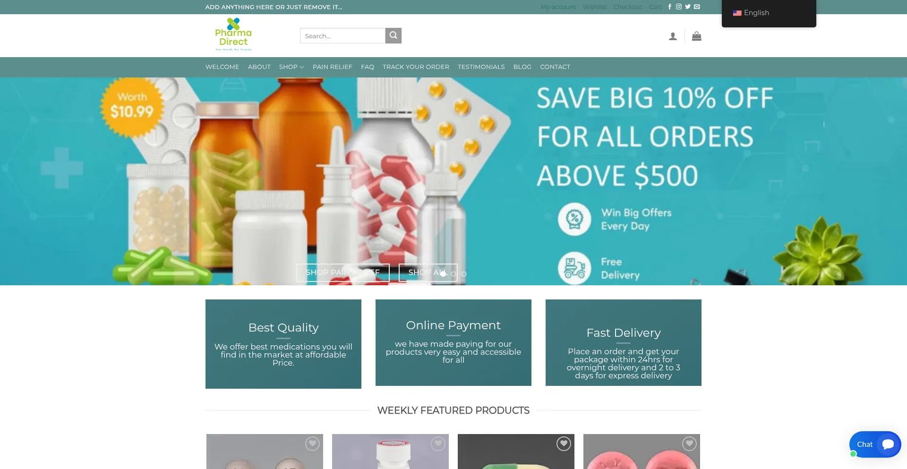Toggle wishlist heart on fourth product
Screen dimensions: 907x469
[x=689, y=444]
